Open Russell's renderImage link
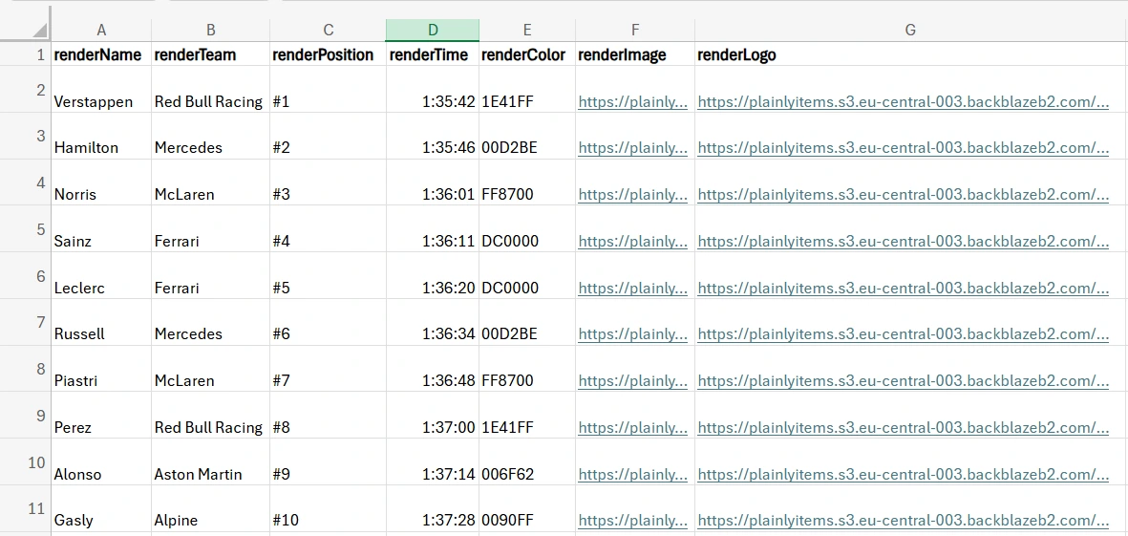This screenshot has width=1128, height=536. click(x=632, y=334)
